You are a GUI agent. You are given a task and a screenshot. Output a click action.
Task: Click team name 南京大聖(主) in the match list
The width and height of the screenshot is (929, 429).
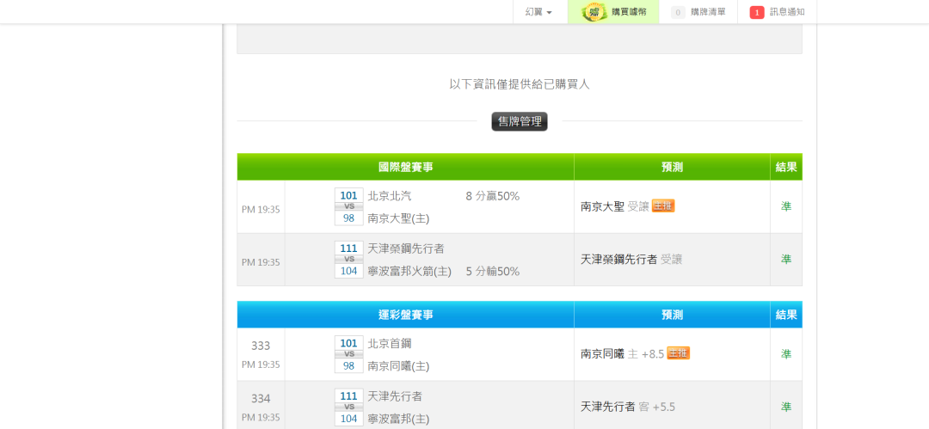tap(398, 218)
